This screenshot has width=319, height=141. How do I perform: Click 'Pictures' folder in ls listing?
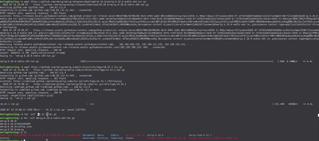click(x=103, y=138)
